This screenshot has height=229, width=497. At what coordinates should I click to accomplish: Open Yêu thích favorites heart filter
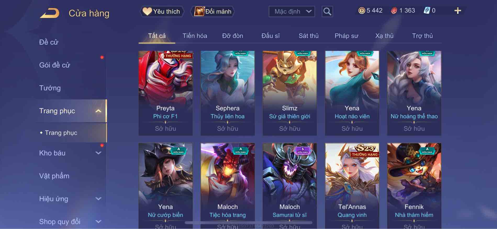162,11
